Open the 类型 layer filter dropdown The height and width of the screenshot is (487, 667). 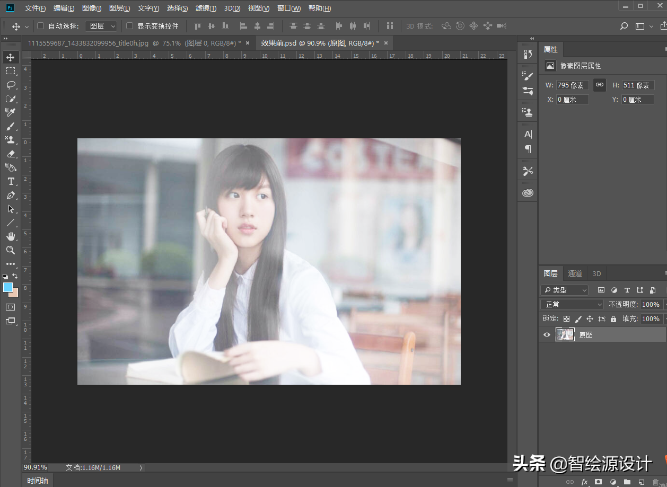[564, 290]
